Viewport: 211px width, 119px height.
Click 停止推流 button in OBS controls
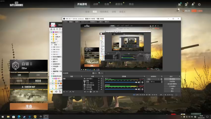172,79
